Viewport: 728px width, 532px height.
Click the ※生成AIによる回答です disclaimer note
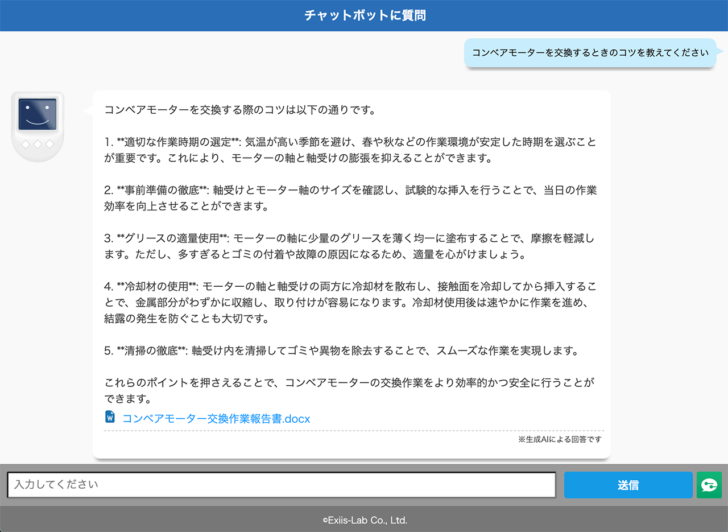click(x=560, y=439)
